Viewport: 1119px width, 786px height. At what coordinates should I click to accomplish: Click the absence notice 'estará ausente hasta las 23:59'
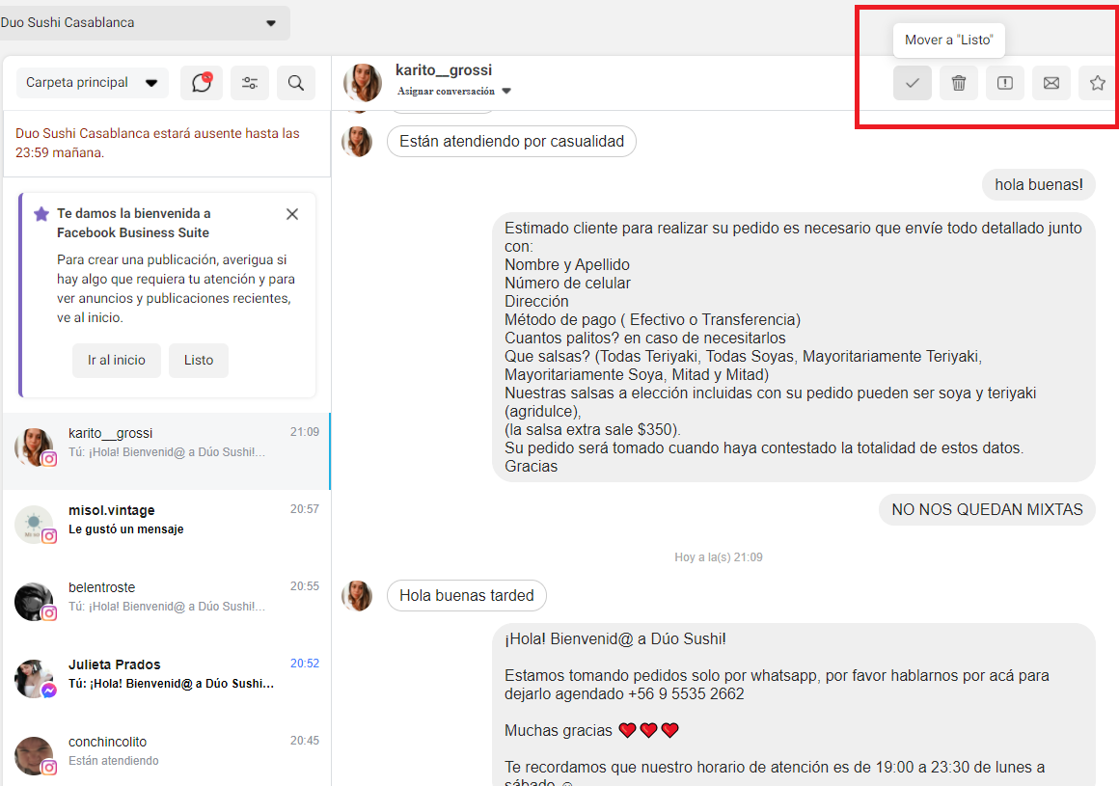(x=157, y=143)
